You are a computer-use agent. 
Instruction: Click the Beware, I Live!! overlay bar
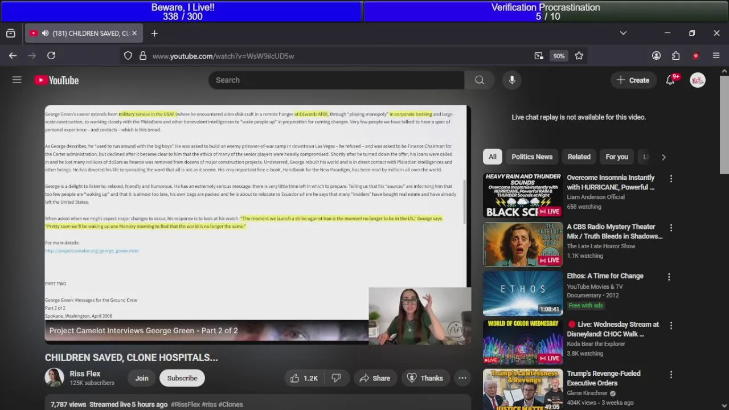(x=181, y=11)
